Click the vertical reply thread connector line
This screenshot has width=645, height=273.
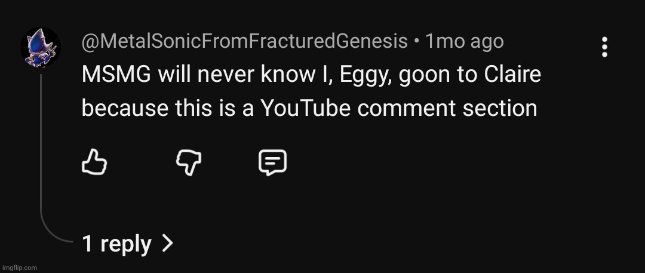(41, 149)
